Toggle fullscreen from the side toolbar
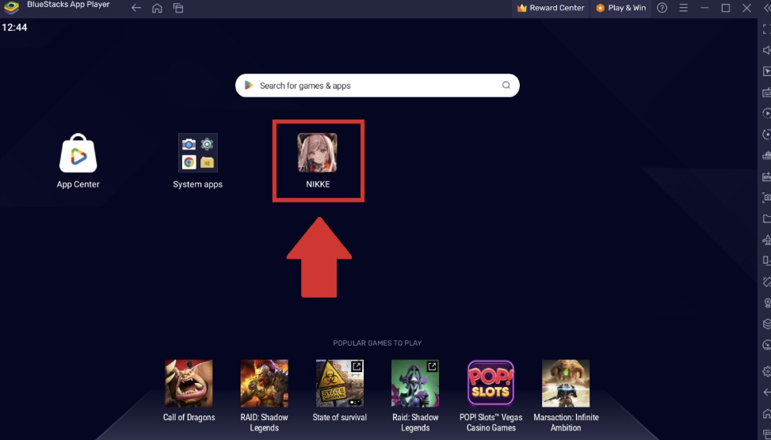 click(x=766, y=29)
